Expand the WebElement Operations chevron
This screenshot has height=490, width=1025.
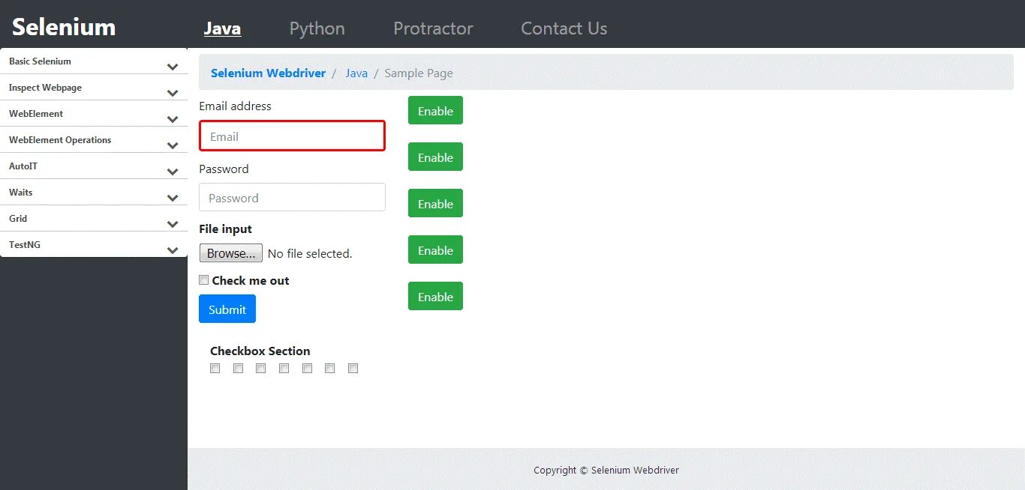173,145
